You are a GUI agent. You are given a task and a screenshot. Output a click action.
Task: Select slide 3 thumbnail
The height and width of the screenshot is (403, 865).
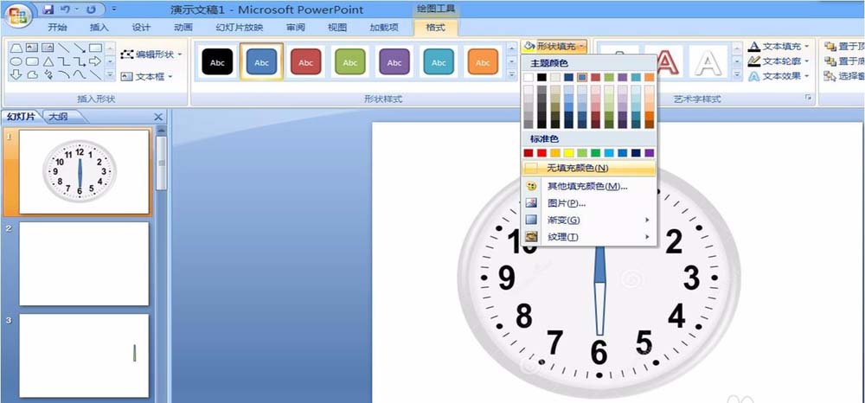(84, 355)
